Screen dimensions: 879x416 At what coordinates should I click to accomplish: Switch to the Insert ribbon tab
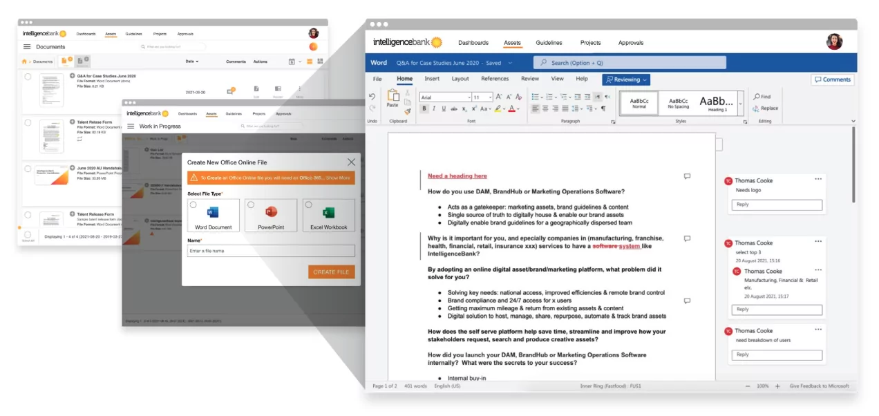[432, 79]
